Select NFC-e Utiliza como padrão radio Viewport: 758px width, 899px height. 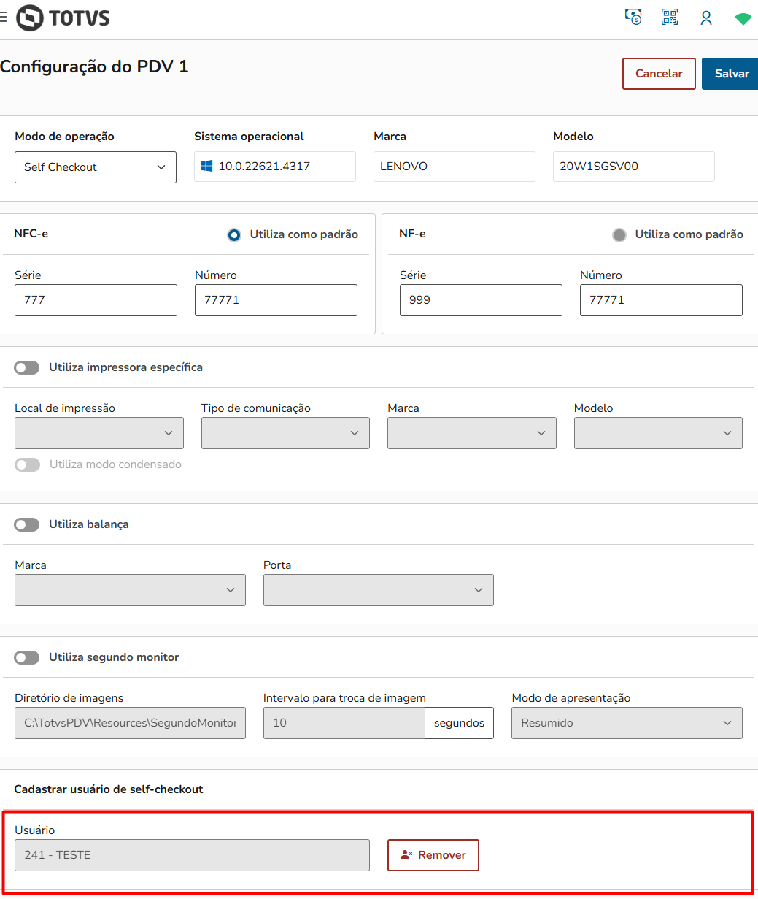click(234, 235)
